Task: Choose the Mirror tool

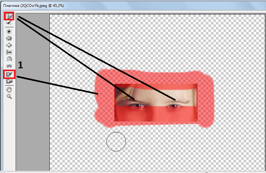Action: [9, 59]
